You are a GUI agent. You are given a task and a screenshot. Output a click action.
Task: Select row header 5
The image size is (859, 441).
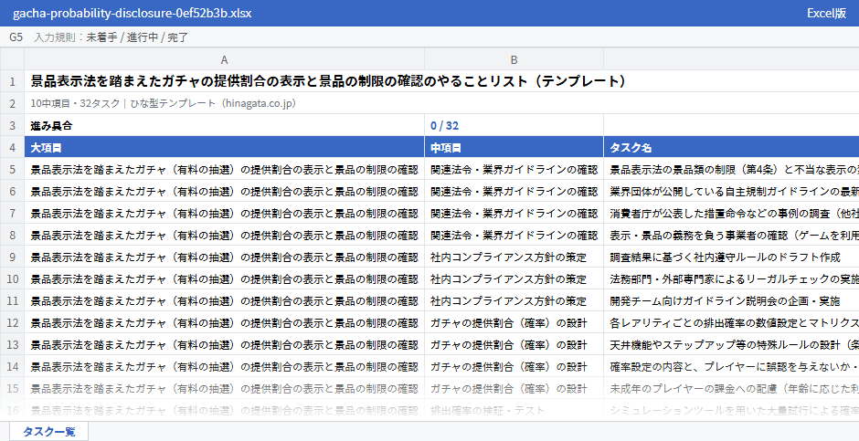pos(12,170)
